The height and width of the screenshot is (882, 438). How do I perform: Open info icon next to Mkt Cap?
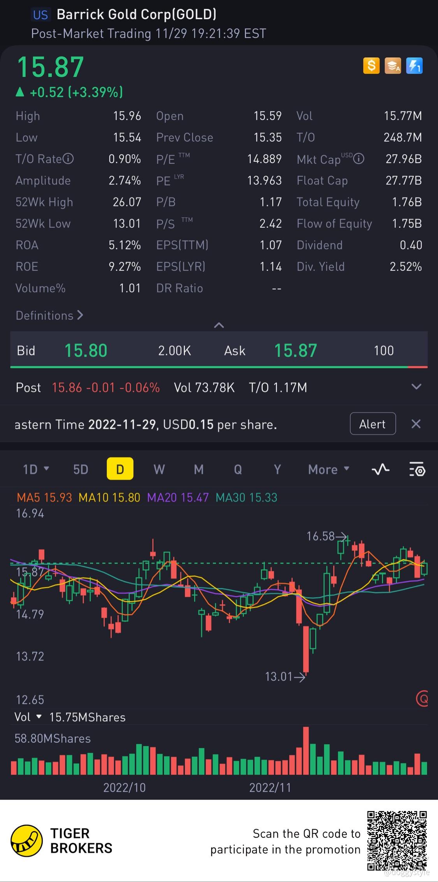359,159
